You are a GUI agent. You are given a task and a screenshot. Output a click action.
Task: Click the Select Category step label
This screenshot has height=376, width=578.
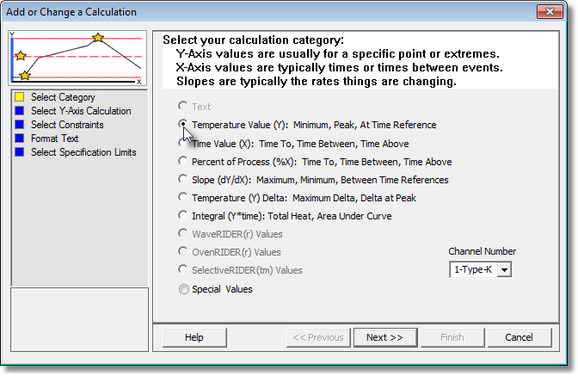(63, 97)
